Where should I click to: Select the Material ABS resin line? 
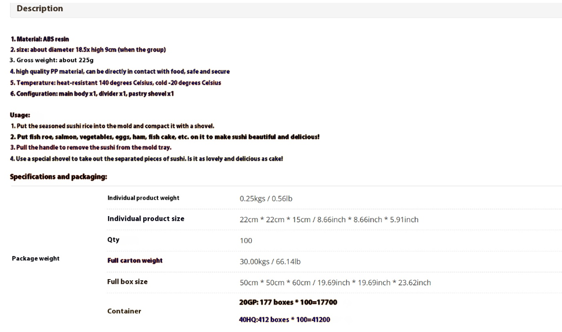[x=40, y=39]
